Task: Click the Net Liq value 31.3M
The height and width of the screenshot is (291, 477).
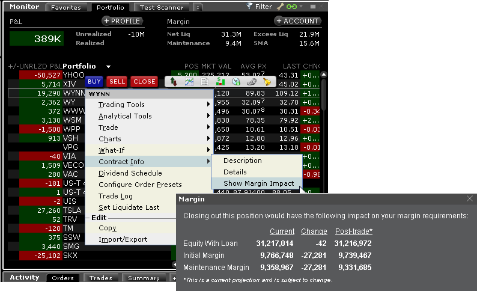Action: click(231, 34)
